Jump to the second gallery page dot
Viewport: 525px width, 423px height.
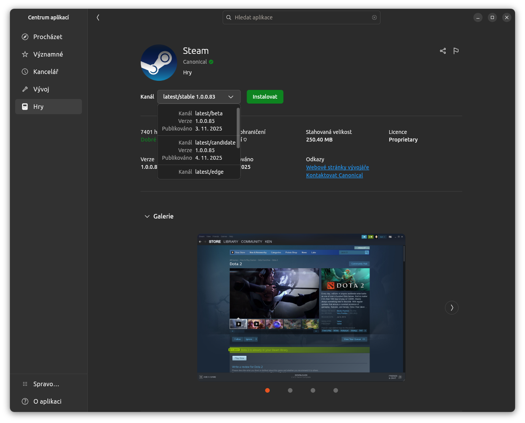coord(290,390)
